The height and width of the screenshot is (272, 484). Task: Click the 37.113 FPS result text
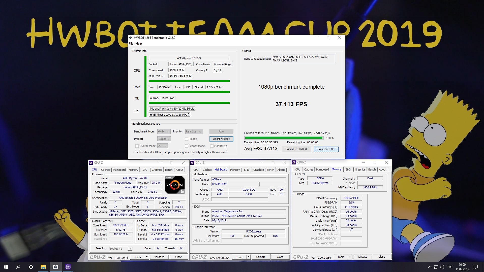(x=291, y=104)
